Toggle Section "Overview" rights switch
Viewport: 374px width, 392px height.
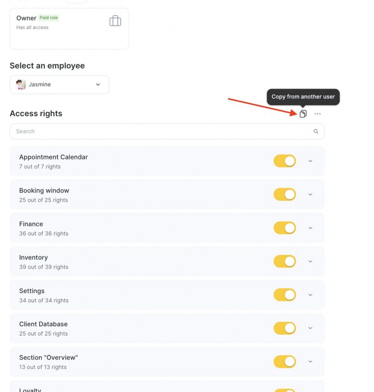(285, 361)
